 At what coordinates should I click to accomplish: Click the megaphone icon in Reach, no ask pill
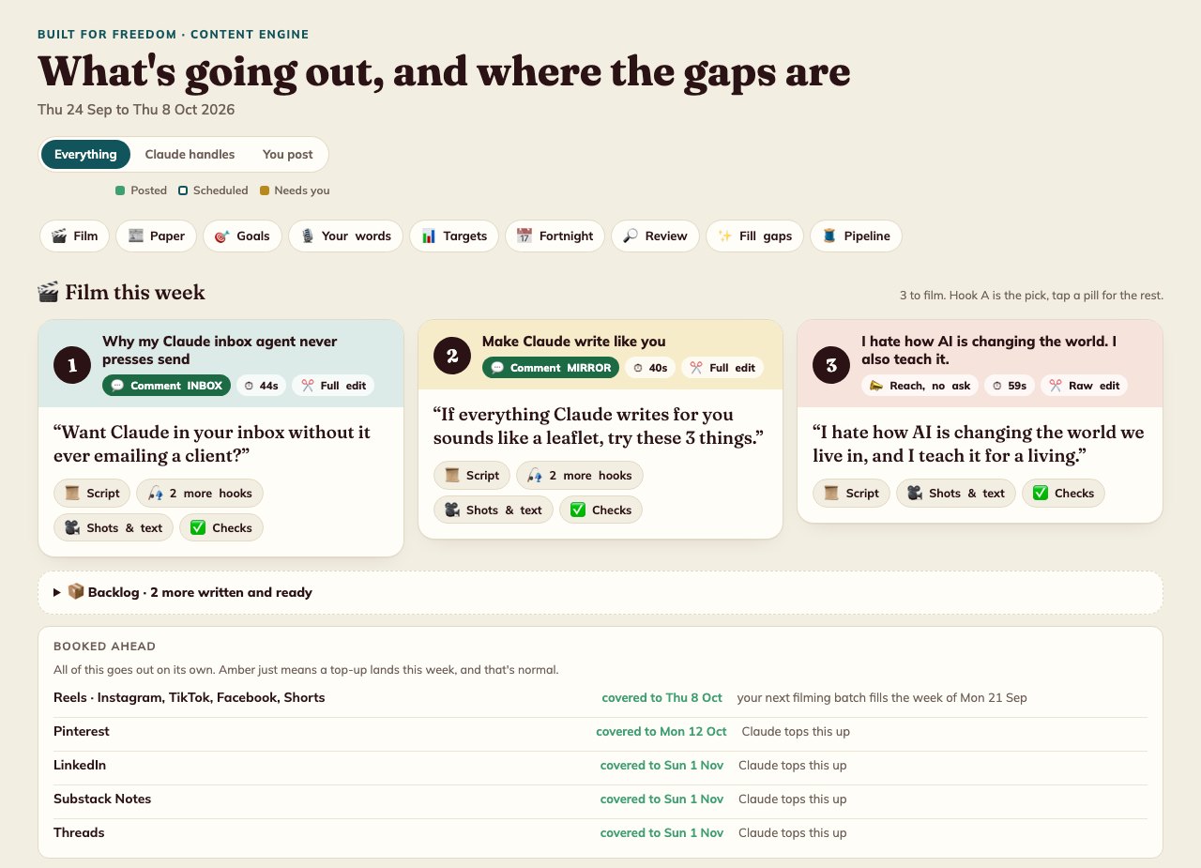click(876, 386)
